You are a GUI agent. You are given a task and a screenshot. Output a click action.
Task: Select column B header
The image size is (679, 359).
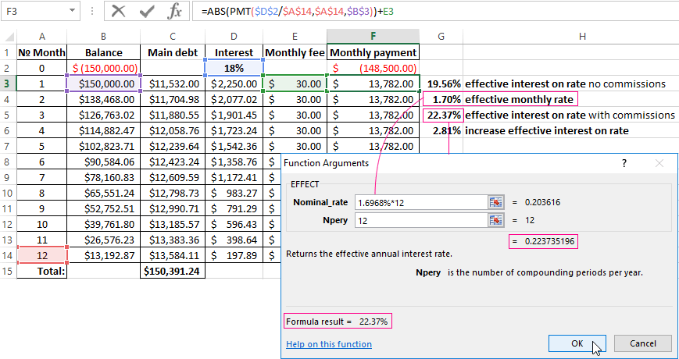coord(103,37)
